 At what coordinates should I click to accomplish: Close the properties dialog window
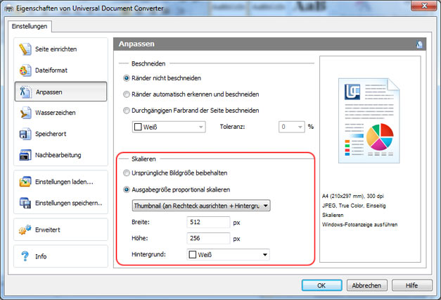point(425,6)
